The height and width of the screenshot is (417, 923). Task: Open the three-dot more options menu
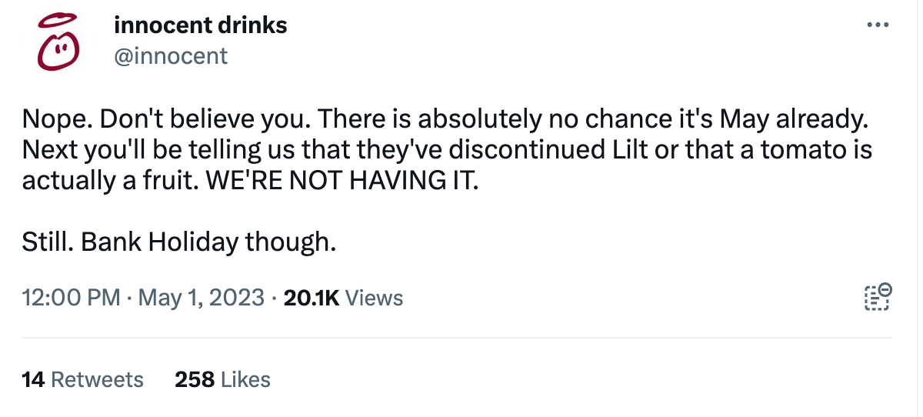click(x=878, y=25)
